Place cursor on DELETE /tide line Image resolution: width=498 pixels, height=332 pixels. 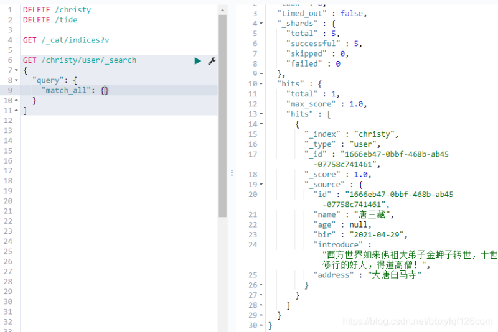click(50, 20)
